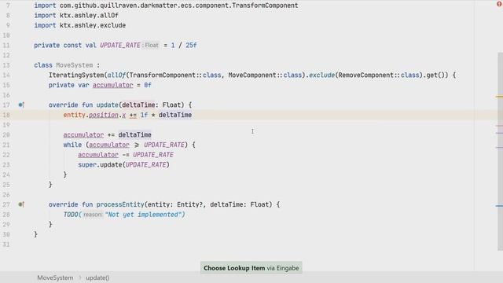Click the MoveSystem class name

click(75, 65)
